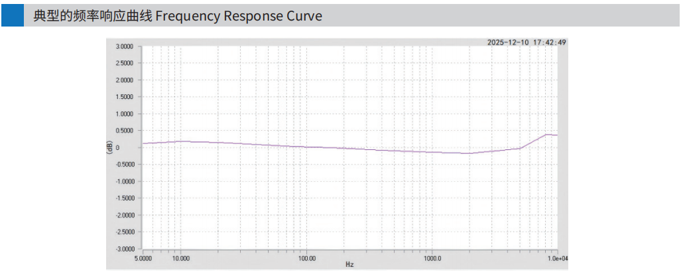Viewport: 681px width, 276px height.
Task: Click the -3.0000 bottom y-axis label
Action: pos(124,249)
